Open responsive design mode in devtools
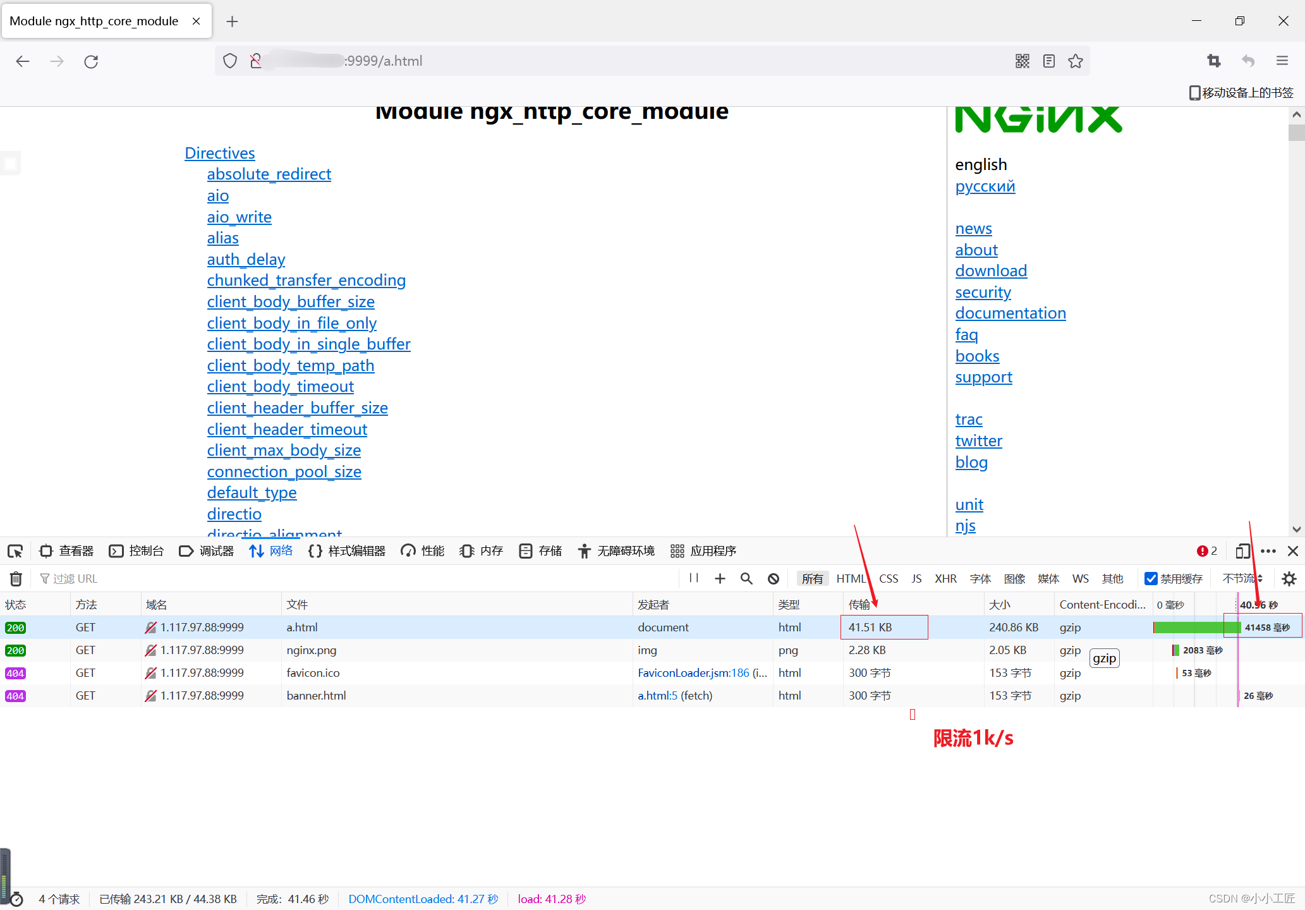The height and width of the screenshot is (910, 1305). click(1241, 551)
